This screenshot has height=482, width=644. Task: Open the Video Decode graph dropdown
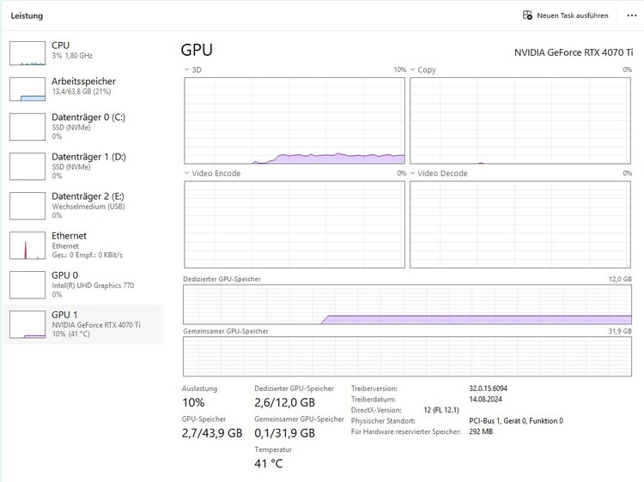click(413, 173)
